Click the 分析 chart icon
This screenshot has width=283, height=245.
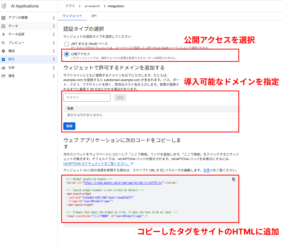click(x=3, y=68)
